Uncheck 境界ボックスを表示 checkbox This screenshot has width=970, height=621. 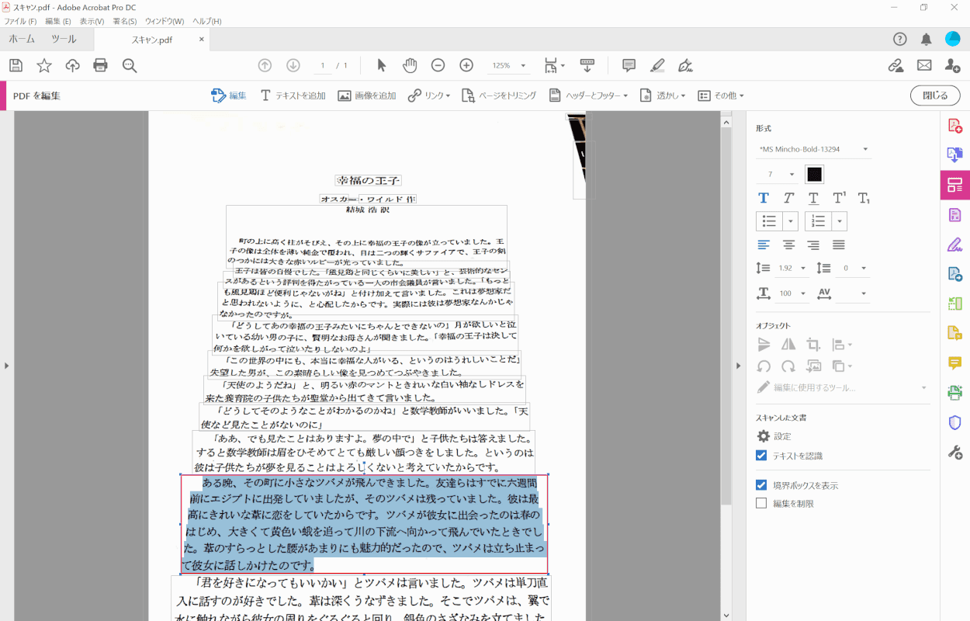[761, 485]
